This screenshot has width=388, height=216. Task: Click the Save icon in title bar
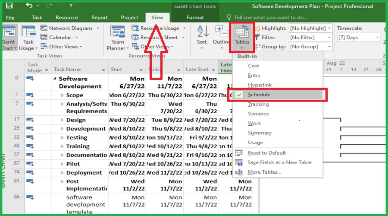pos(9,6)
